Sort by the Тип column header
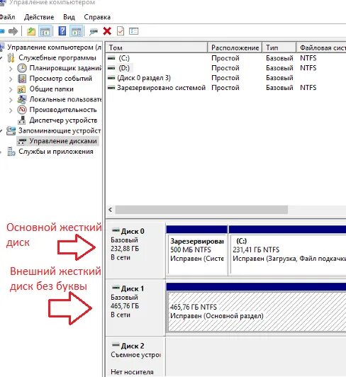The height and width of the screenshot is (377, 346). 279,47
